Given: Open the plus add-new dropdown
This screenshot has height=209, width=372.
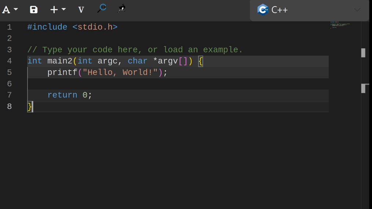Looking at the screenshot, I should tap(58, 10).
